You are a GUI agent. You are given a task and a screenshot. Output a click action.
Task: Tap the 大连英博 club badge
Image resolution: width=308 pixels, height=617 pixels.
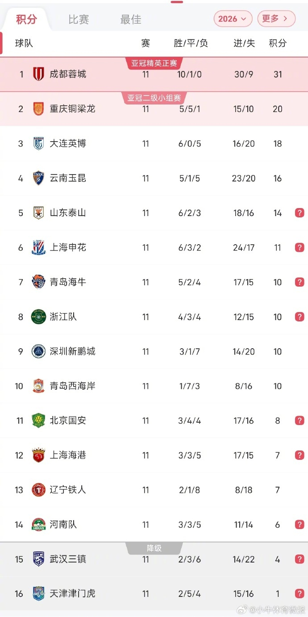click(39, 143)
